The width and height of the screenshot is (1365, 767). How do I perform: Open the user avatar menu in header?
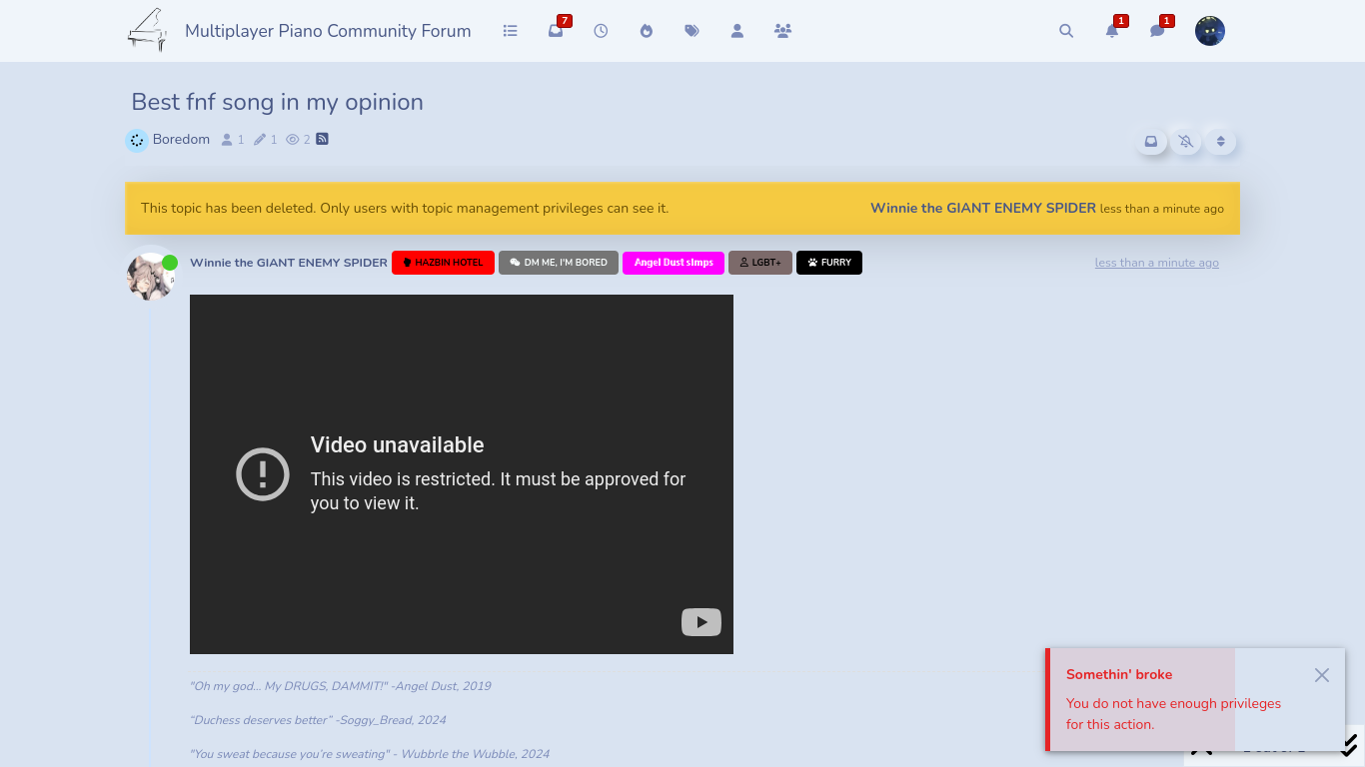pyautogui.click(x=1210, y=31)
